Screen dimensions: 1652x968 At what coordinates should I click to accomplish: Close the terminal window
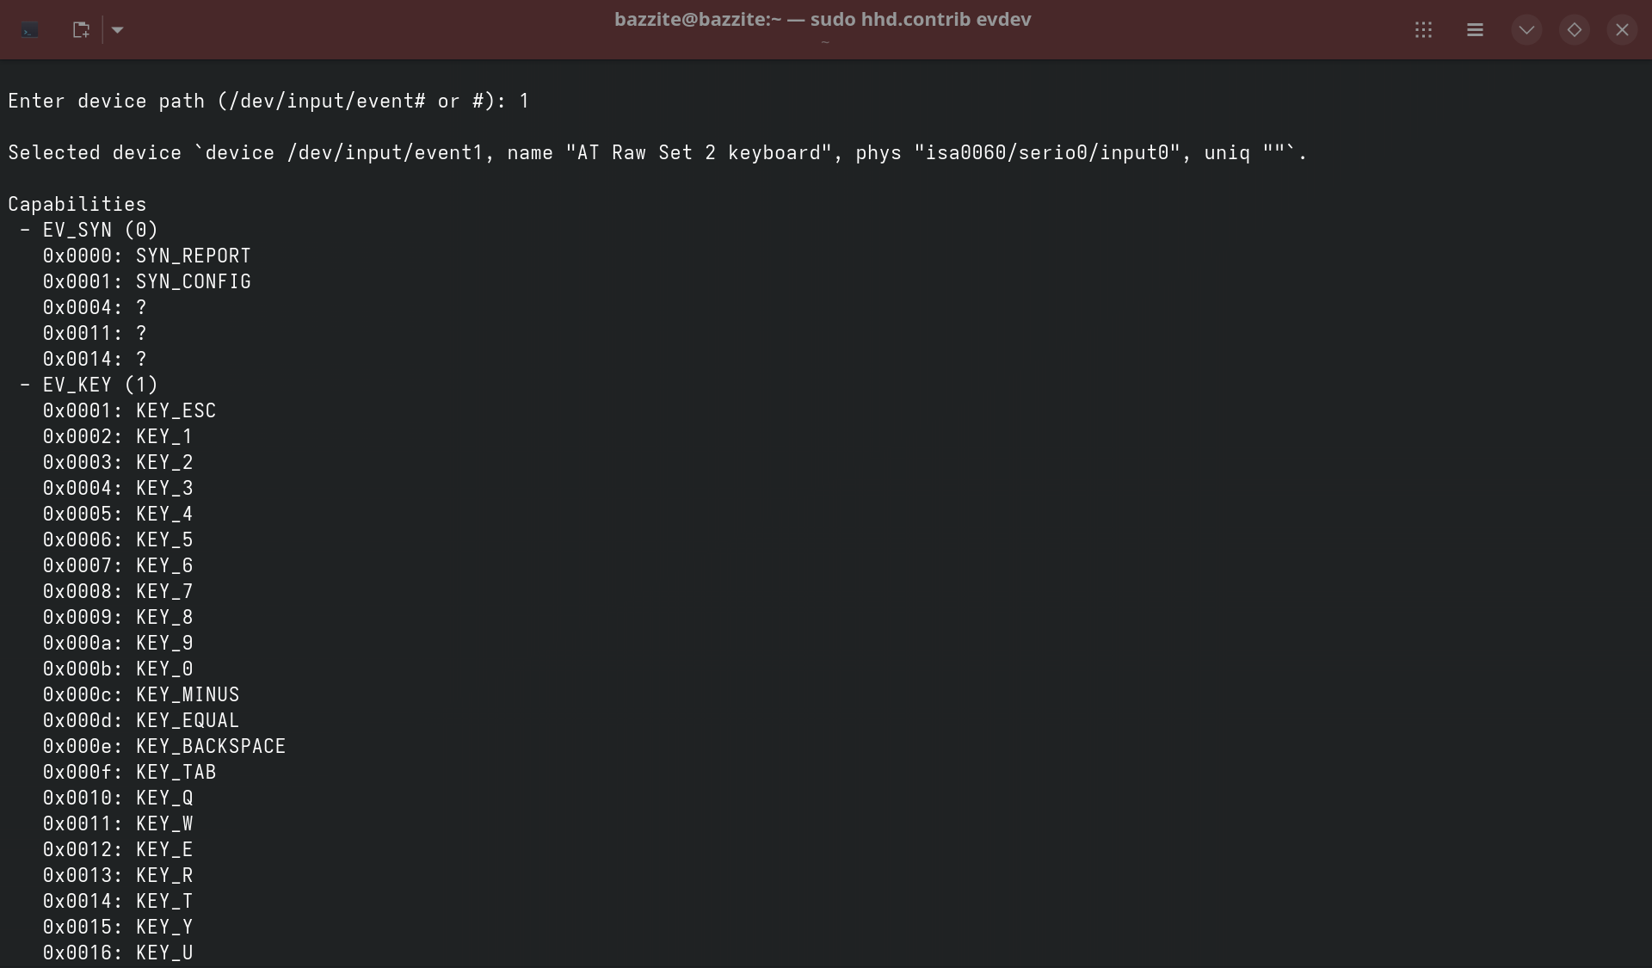click(x=1622, y=30)
